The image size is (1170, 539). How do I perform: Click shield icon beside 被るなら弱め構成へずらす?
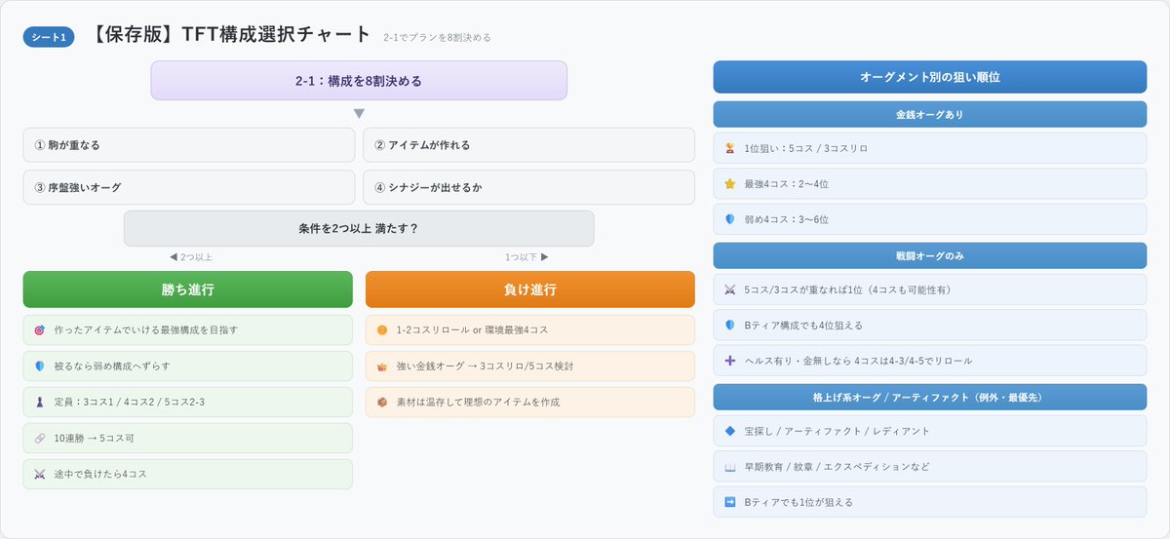(40, 366)
